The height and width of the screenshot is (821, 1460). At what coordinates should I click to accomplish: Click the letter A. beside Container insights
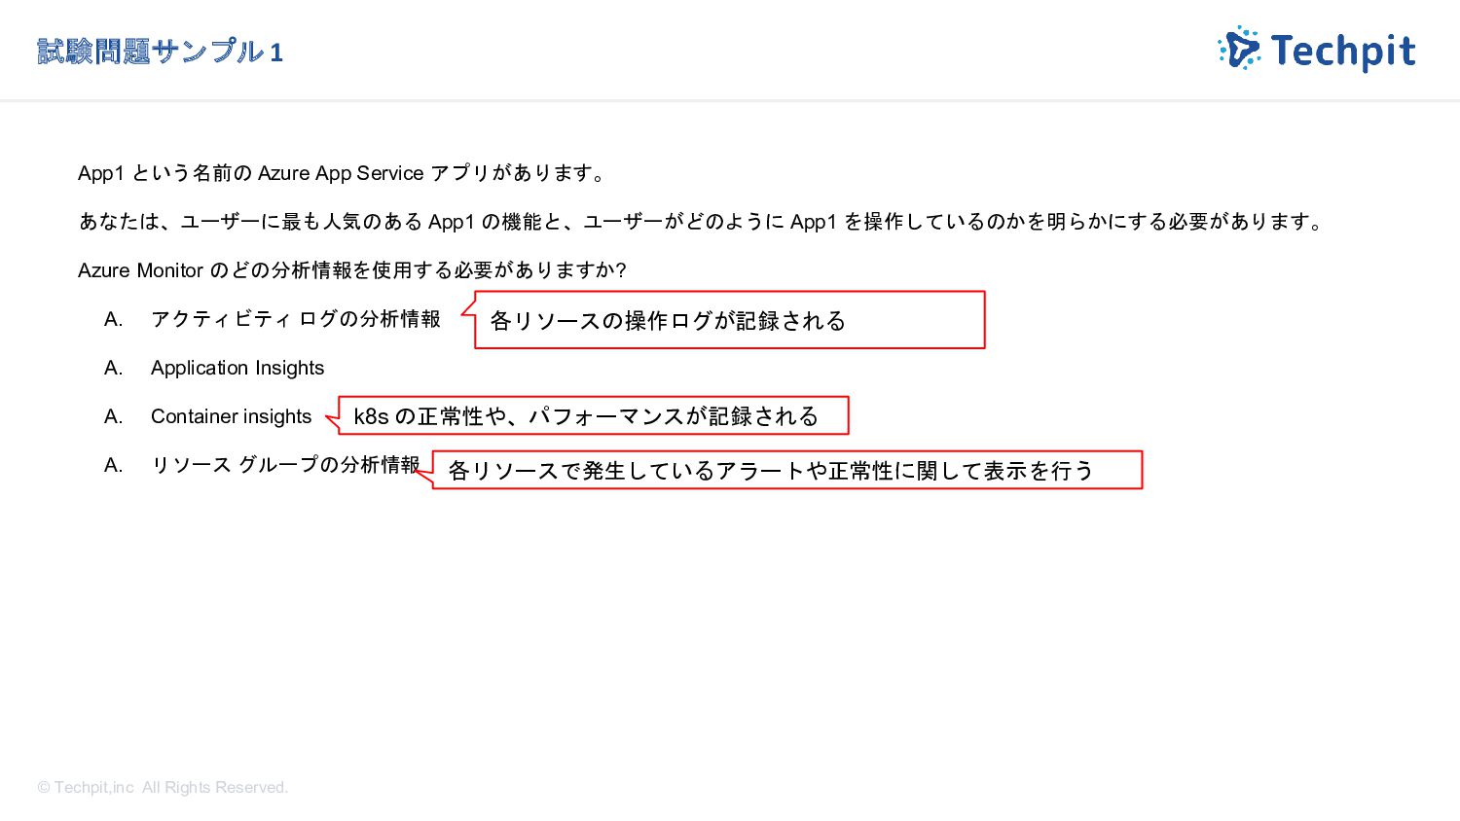coord(114,416)
